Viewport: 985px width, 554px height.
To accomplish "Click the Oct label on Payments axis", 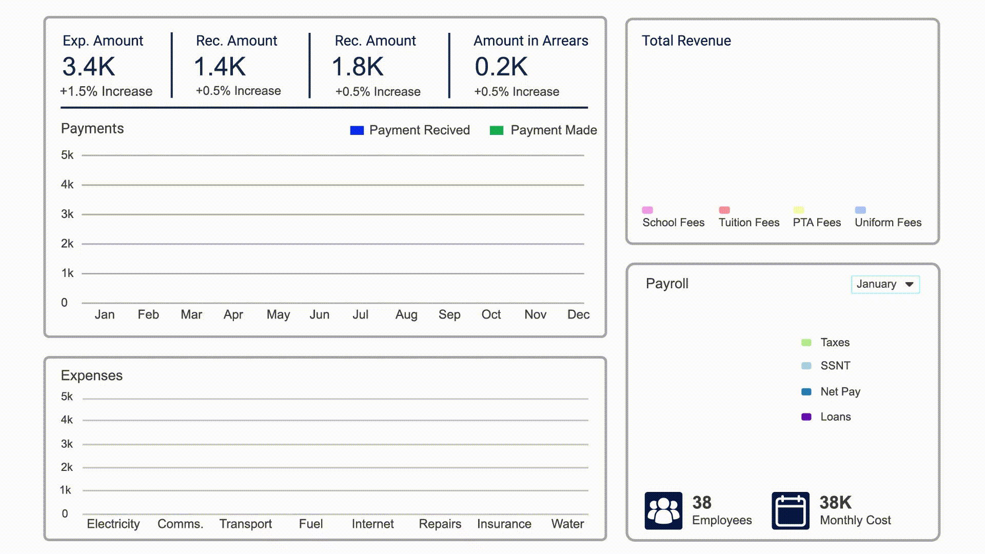I will tap(491, 314).
